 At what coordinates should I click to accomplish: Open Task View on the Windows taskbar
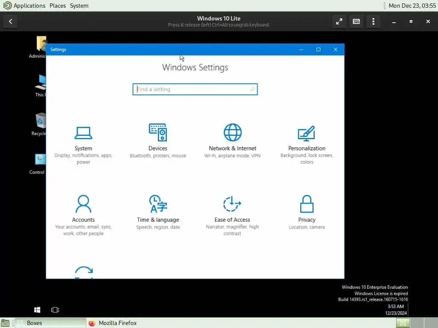55,310
